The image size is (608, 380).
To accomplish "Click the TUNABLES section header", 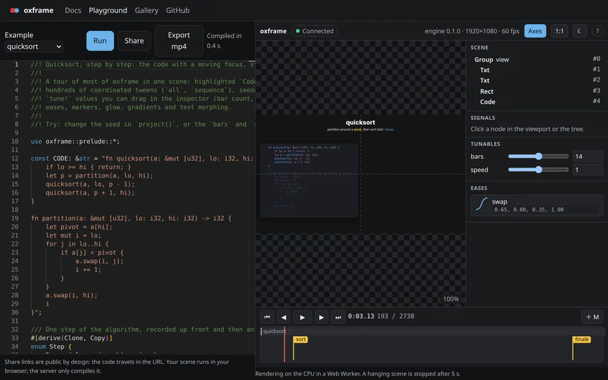I will click(485, 144).
